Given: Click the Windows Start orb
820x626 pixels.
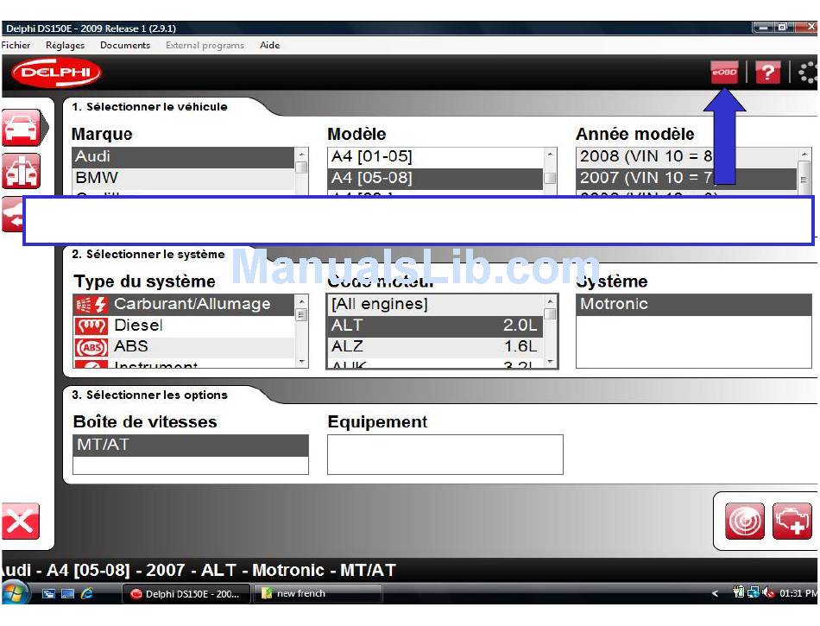Looking at the screenshot, I should point(15,593).
